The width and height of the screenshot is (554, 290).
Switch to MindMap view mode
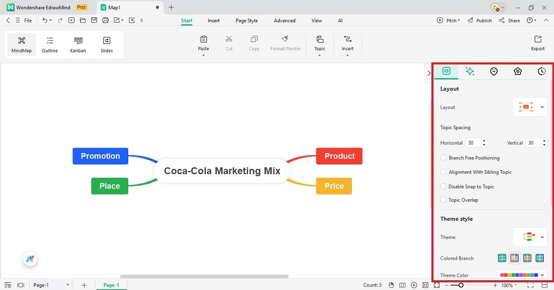[22, 45]
